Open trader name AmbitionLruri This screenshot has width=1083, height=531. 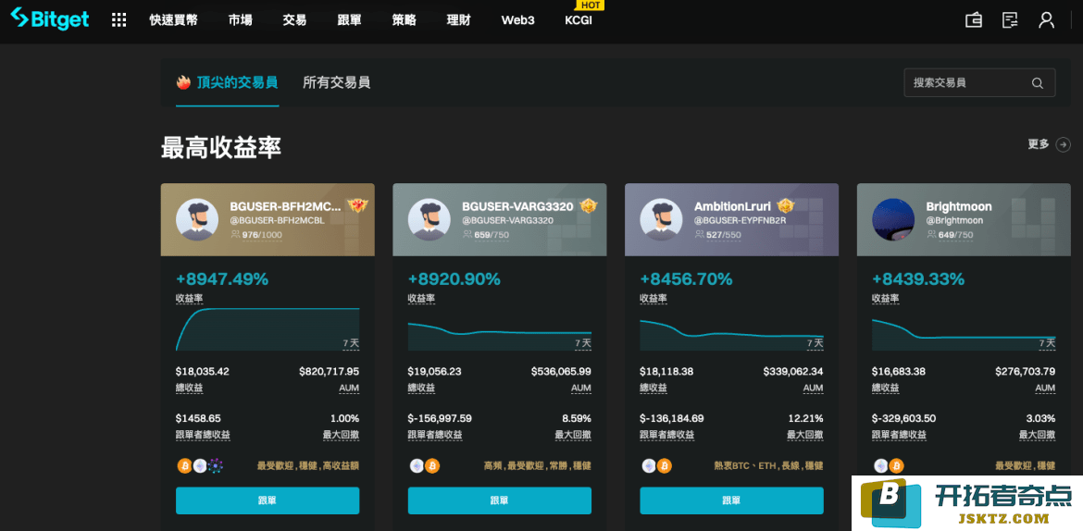click(x=733, y=206)
